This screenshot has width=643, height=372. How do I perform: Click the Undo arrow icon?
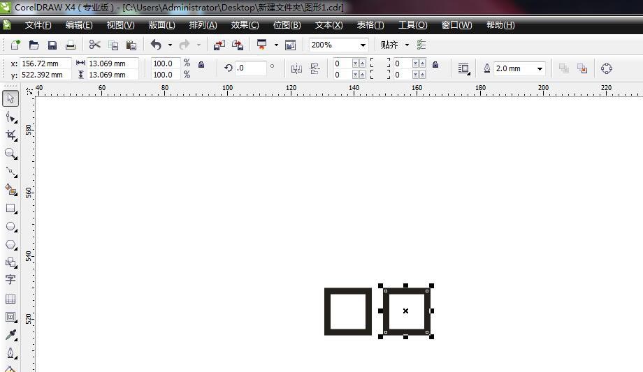point(157,44)
